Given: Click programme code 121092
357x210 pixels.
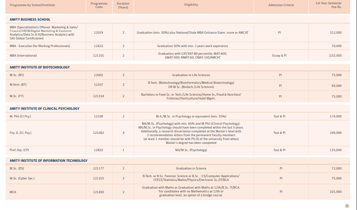Looking at the screenshot, I should pyautogui.click(x=98, y=133).
